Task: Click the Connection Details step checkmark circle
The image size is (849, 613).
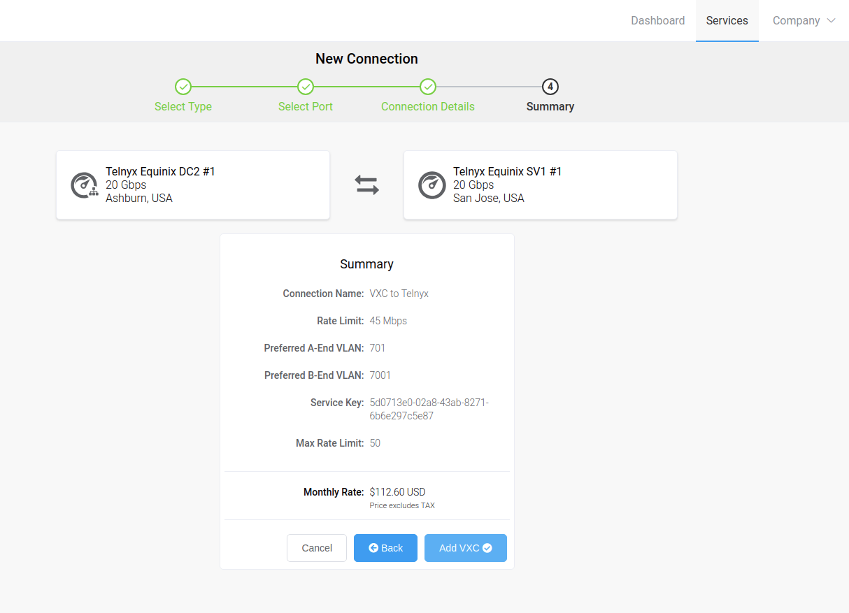Action: 428,87
